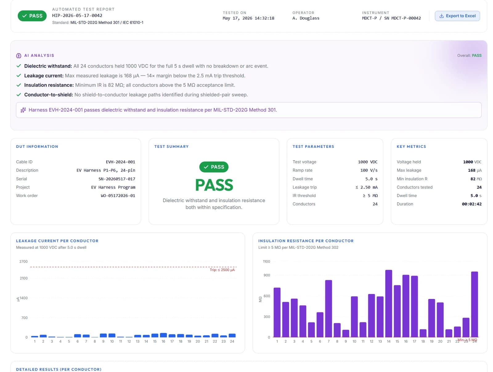Screen dimensions: 493x372
Task: Click the Ramp rate value 100 V/s
Action: (369, 170)
